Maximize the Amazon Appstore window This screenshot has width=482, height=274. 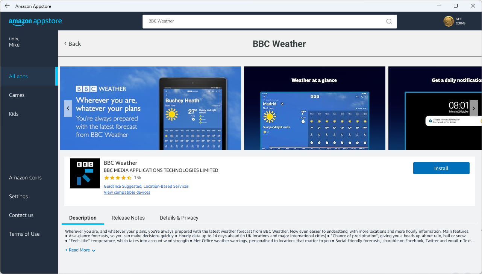point(456,6)
